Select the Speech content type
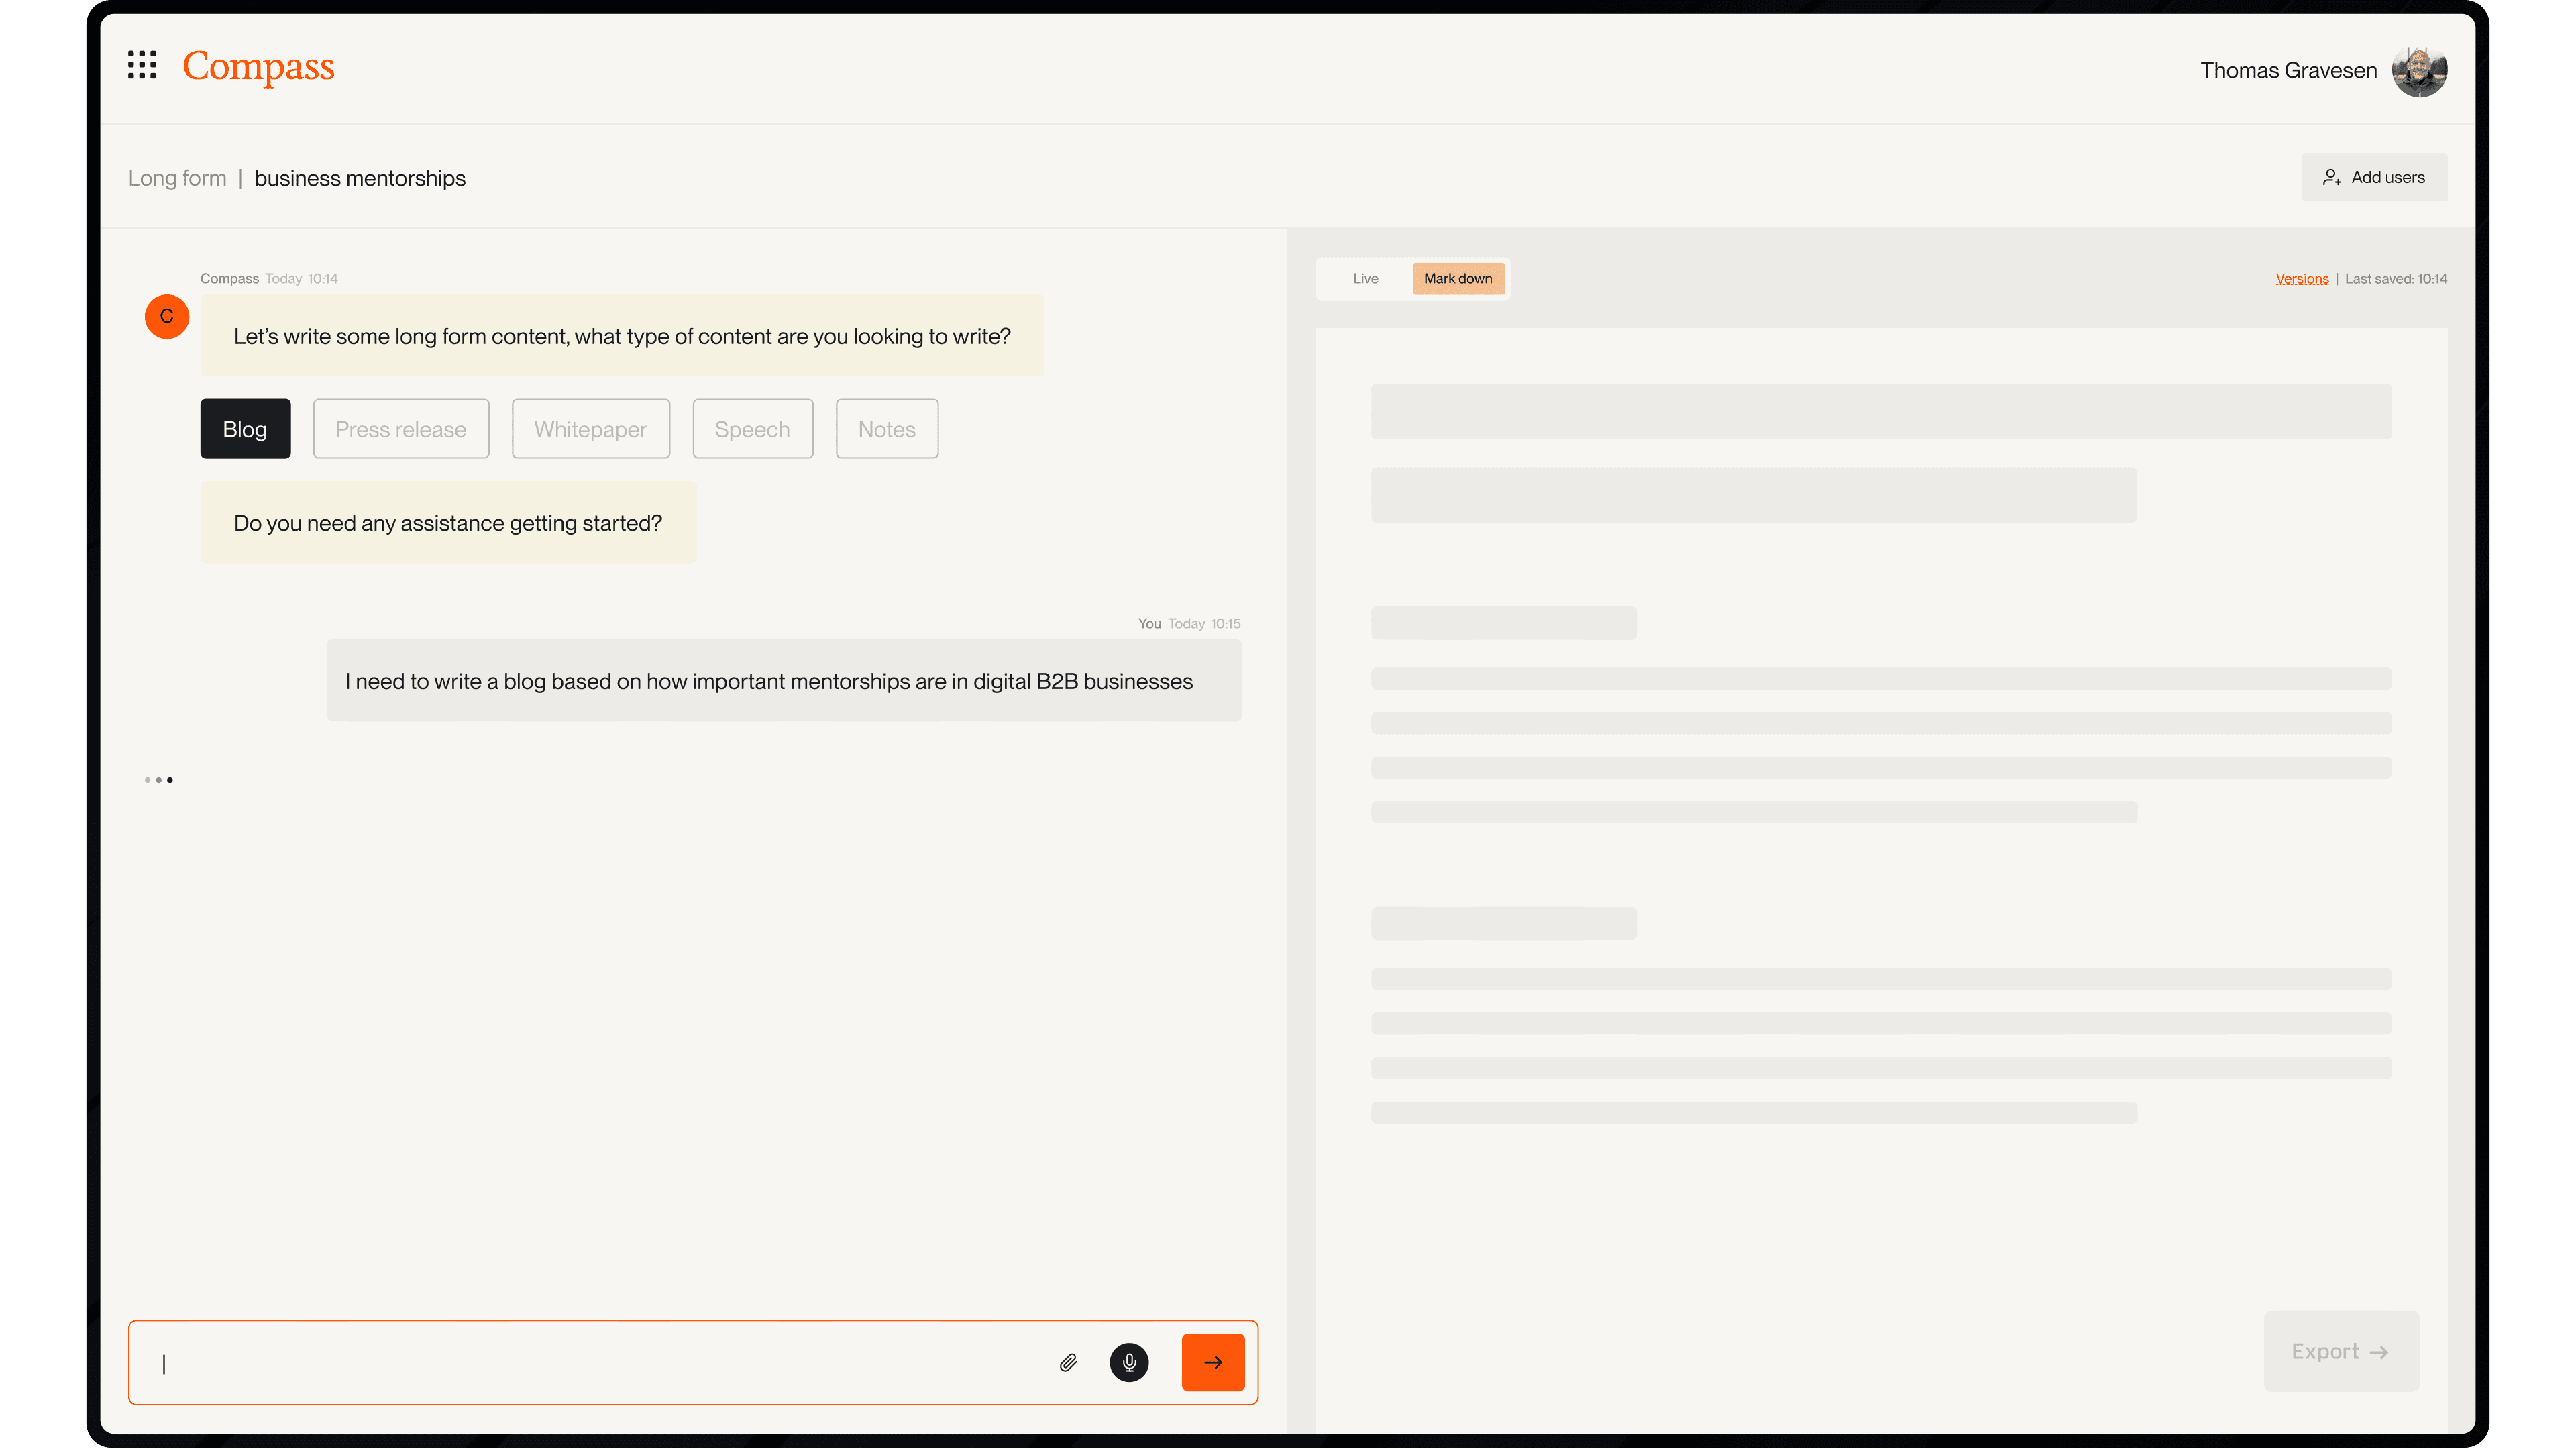 point(753,429)
